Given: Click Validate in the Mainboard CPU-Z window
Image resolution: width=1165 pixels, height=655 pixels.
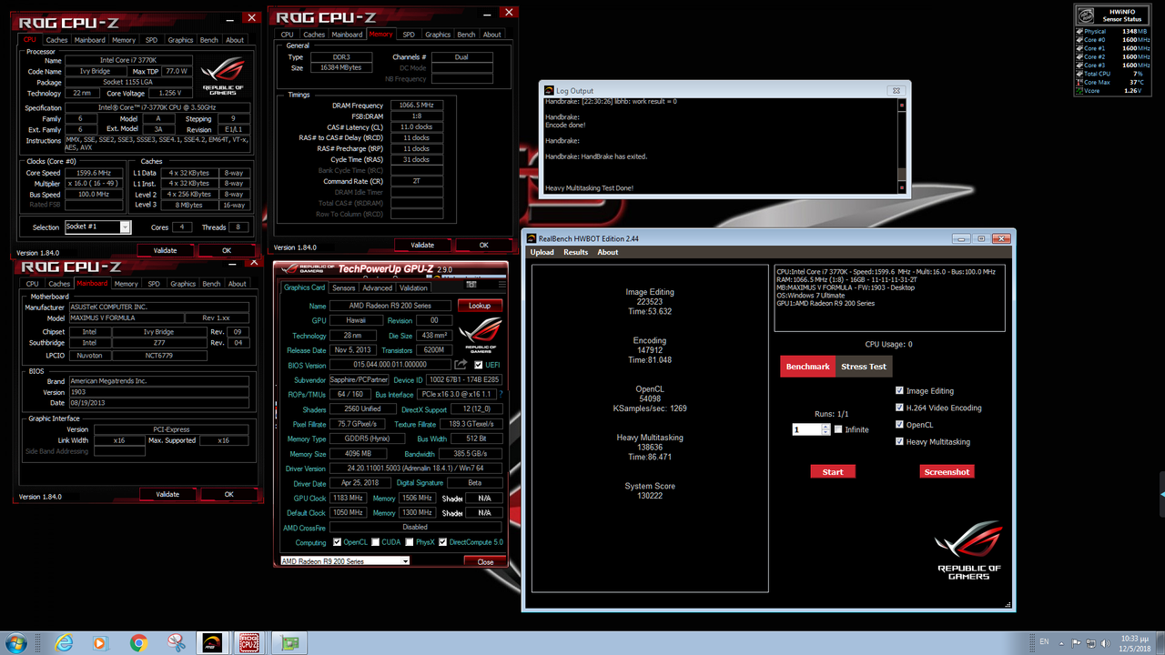Looking at the screenshot, I should point(167,494).
